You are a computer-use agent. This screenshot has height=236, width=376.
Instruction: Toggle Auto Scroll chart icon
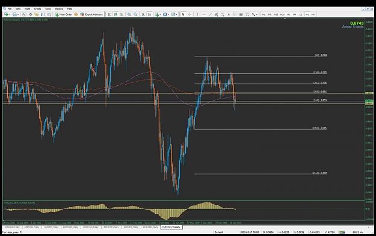tap(143, 14)
